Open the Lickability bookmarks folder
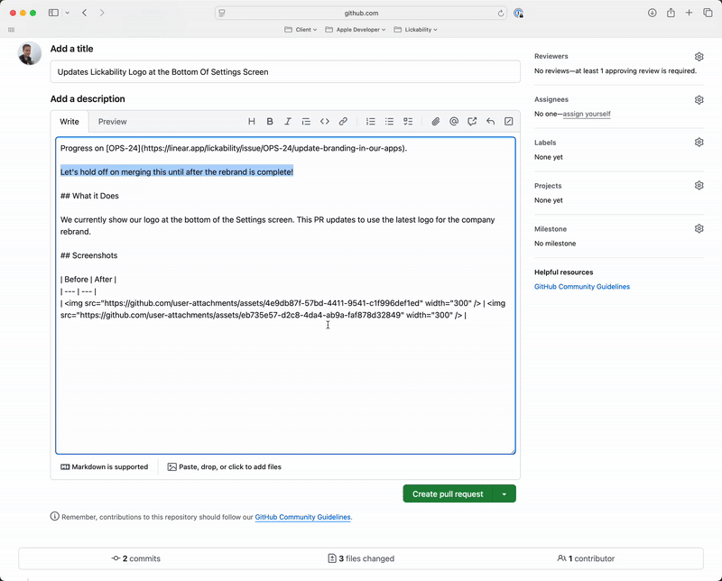The height and width of the screenshot is (581, 722). pyautogui.click(x=415, y=30)
